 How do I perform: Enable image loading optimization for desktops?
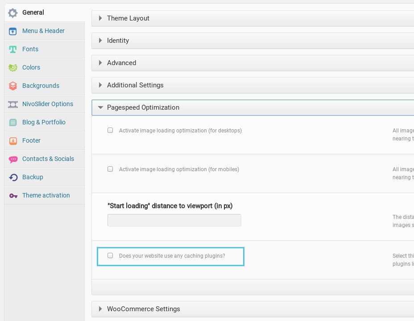click(x=110, y=131)
